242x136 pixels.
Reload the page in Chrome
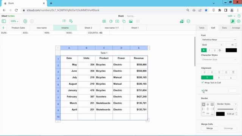pos(16,10)
